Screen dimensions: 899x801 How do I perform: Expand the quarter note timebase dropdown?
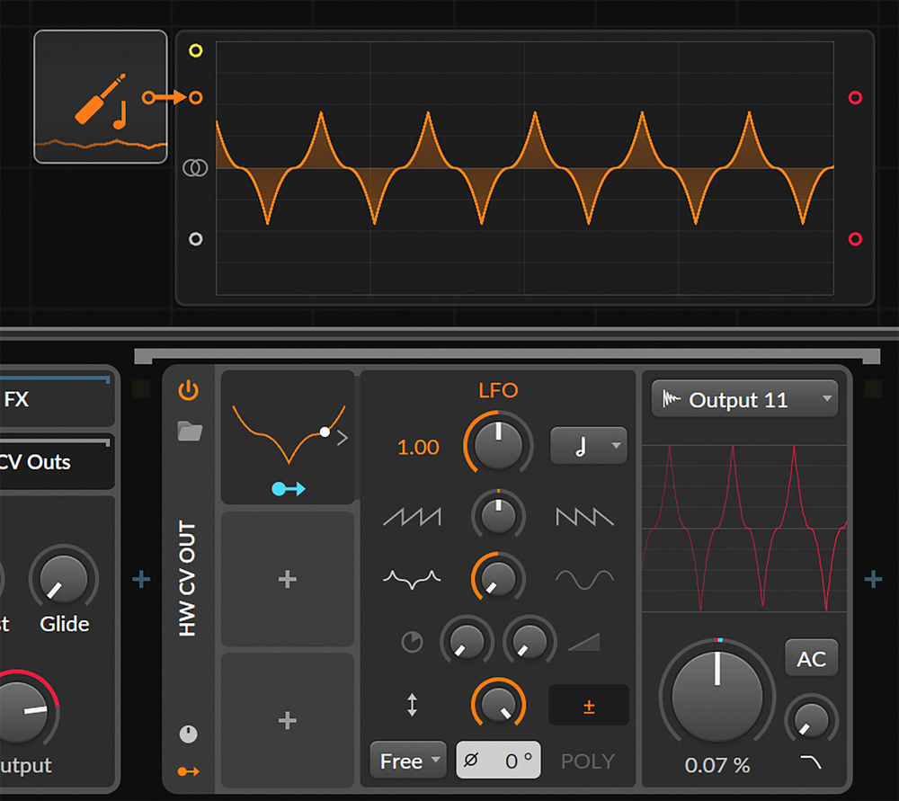coord(589,446)
